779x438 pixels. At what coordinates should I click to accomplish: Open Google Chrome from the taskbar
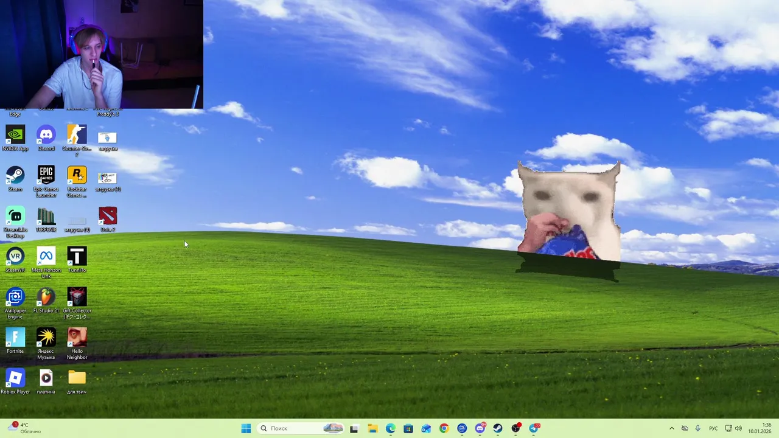[444, 428]
